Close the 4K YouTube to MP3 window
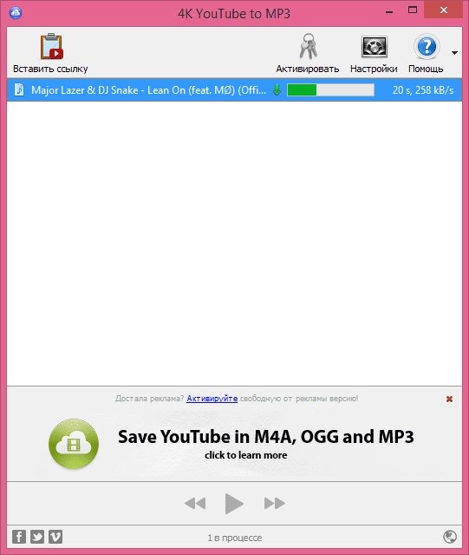Image resolution: width=469 pixels, height=555 pixels. point(444,10)
